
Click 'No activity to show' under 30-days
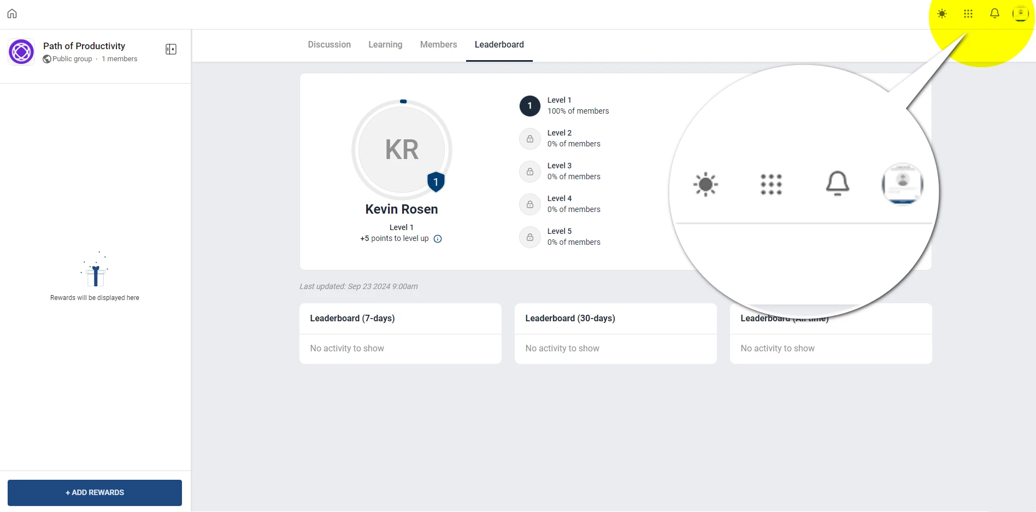pos(562,349)
